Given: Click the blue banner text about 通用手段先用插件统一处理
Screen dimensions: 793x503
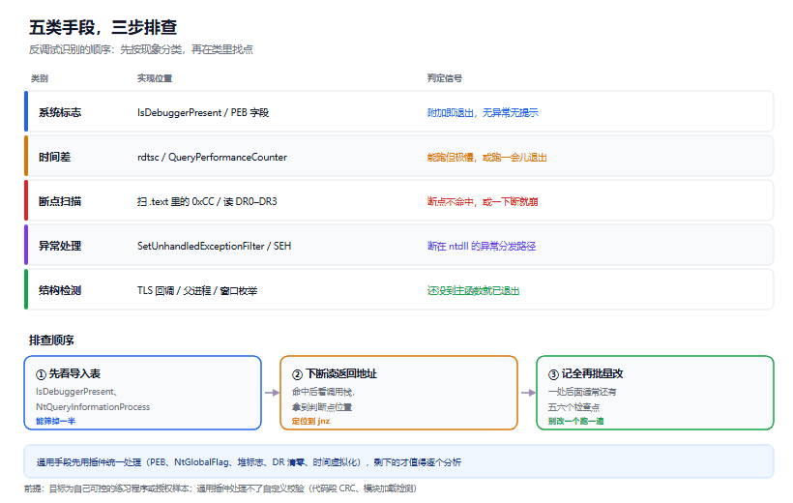Looking at the screenshot, I should pyautogui.click(x=249, y=462).
